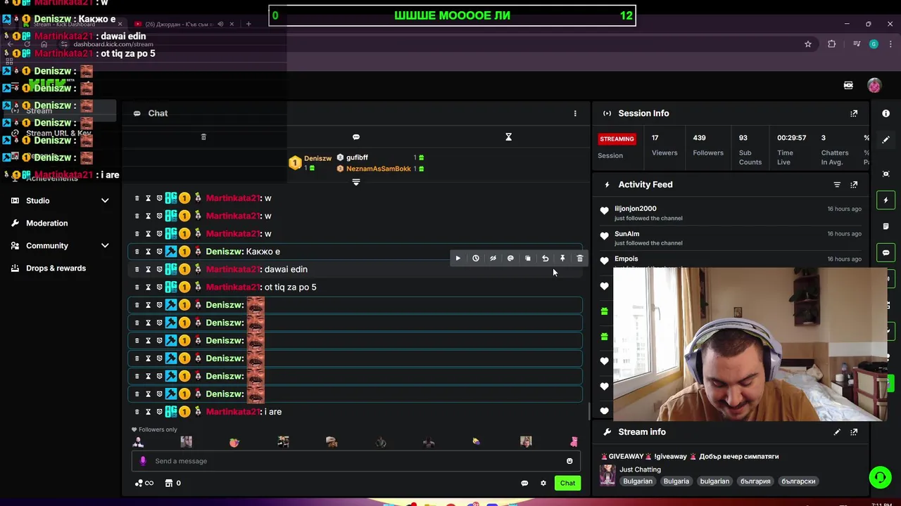Select the speech bubble tab in Chat panel
901x506 pixels.
(356, 137)
